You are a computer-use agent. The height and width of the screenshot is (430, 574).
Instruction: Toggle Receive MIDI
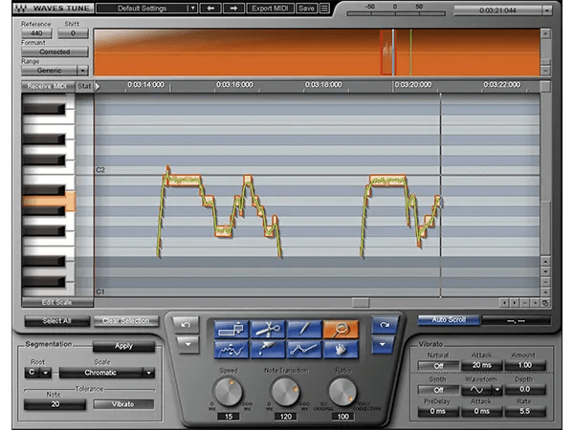tap(48, 86)
